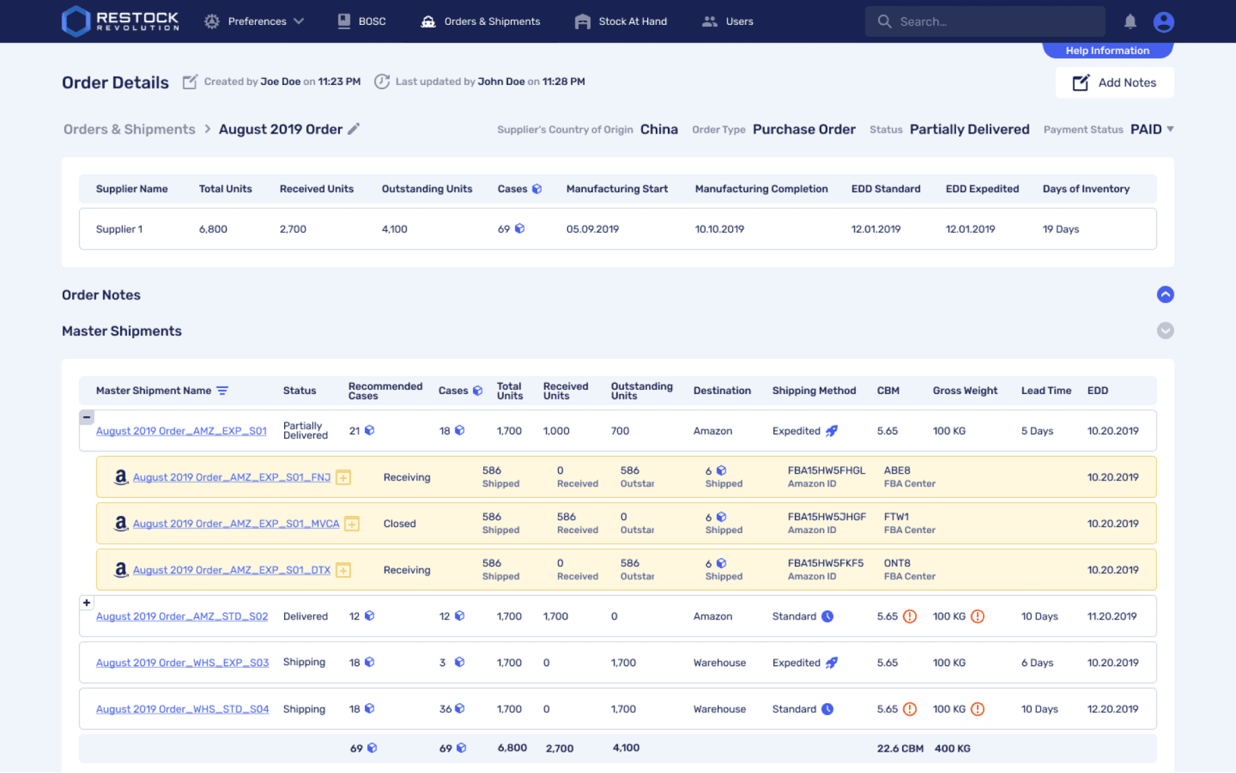Open August 2019 Order_AMZ_EXP_S01_DTX link
The image size is (1236, 773).
point(232,570)
